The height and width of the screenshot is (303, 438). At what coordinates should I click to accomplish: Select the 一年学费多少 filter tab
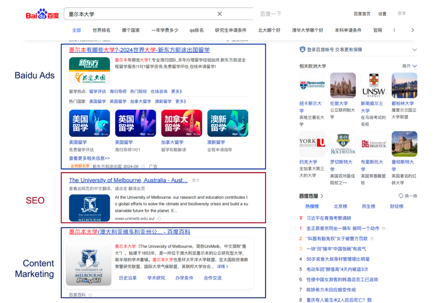pos(165,30)
